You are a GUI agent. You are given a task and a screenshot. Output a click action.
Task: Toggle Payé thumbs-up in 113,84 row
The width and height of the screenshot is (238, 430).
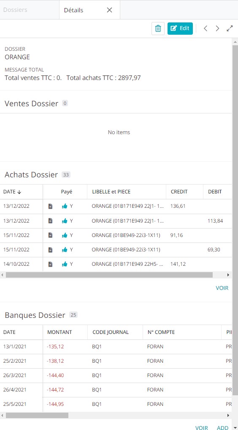65,221
